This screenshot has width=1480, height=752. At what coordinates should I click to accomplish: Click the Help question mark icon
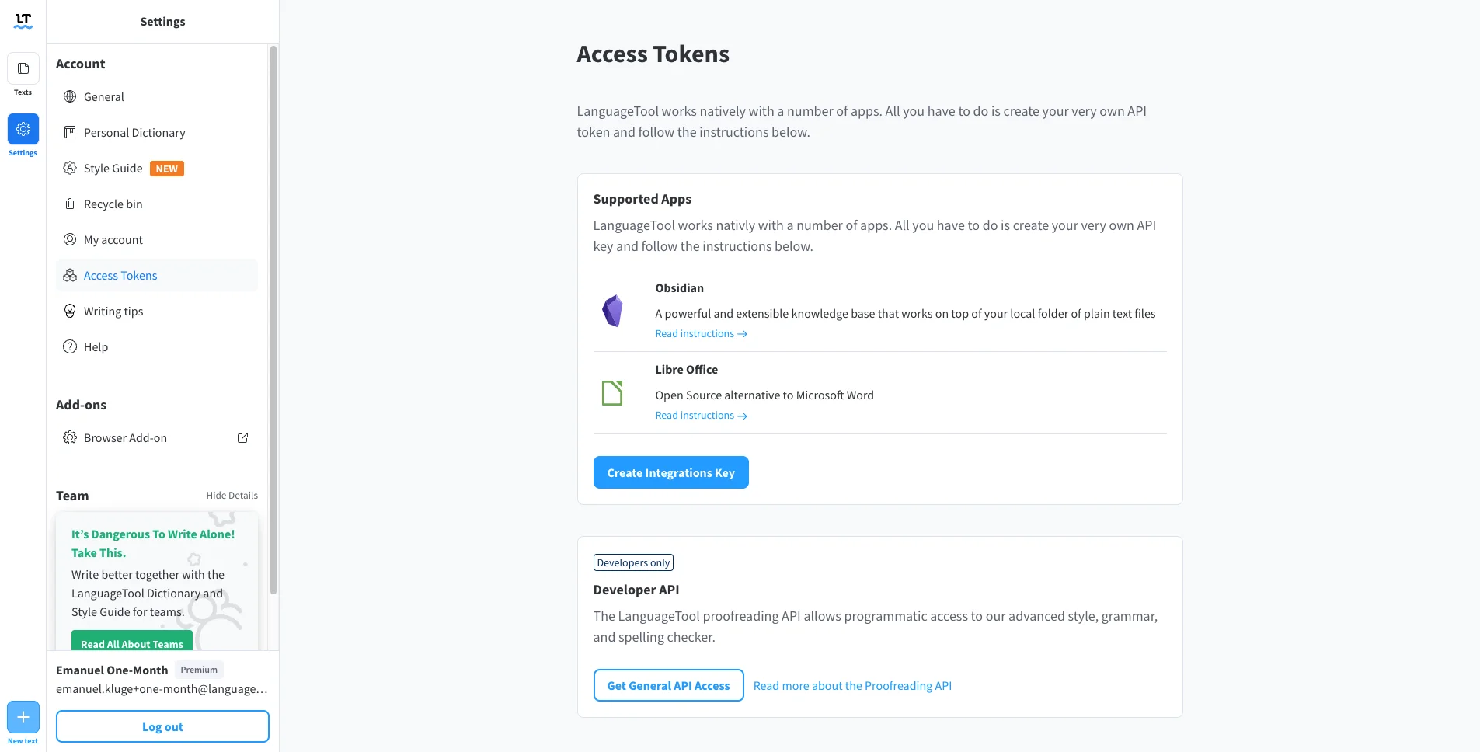70,347
